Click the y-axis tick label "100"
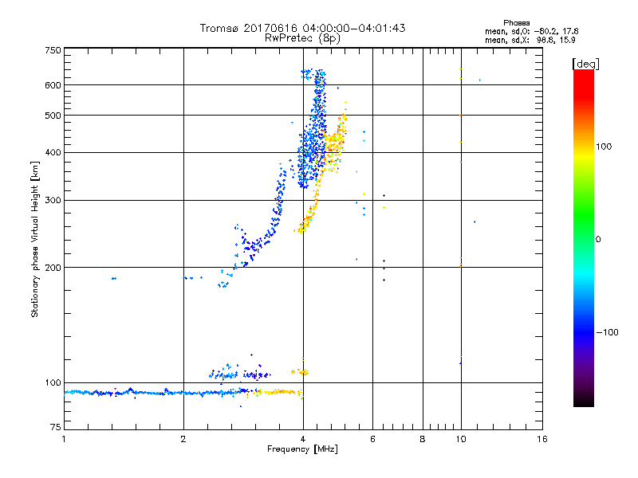The width and height of the screenshot is (638, 478). 53,382
